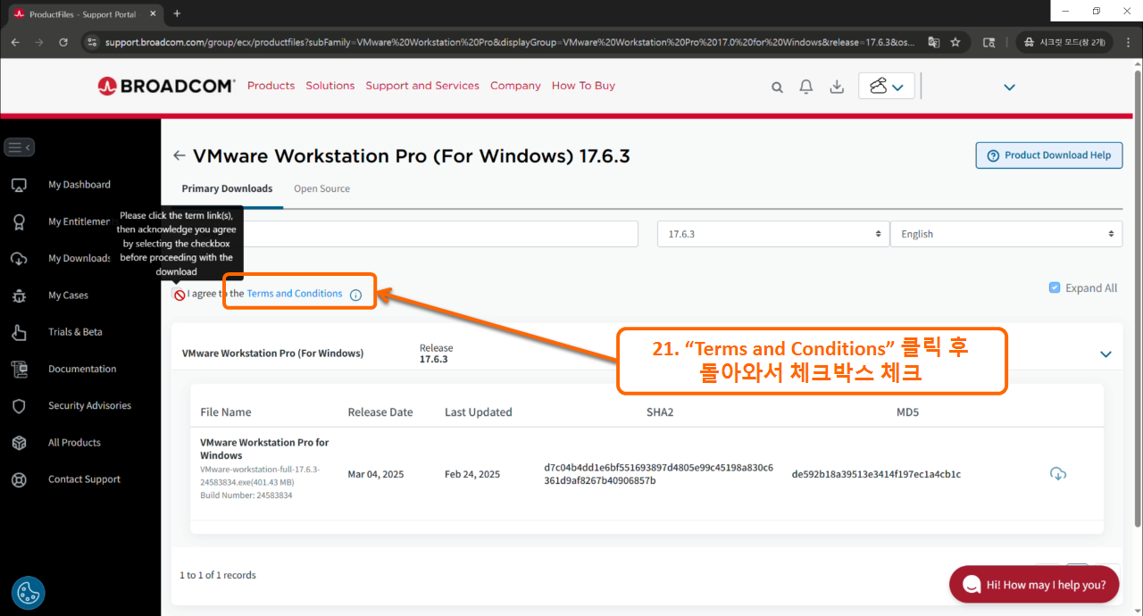Click the Broadcom logo

[166, 86]
